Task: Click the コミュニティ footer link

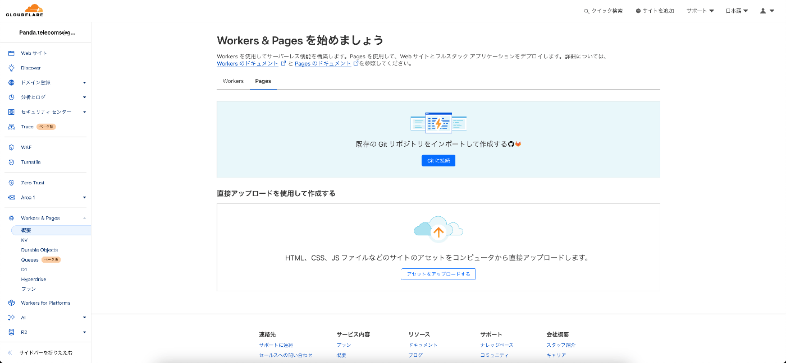Action: pyautogui.click(x=495, y=355)
